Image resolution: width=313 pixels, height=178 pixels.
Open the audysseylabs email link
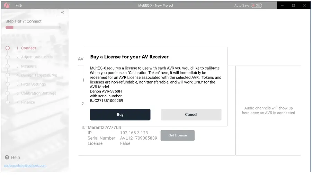click(25, 166)
